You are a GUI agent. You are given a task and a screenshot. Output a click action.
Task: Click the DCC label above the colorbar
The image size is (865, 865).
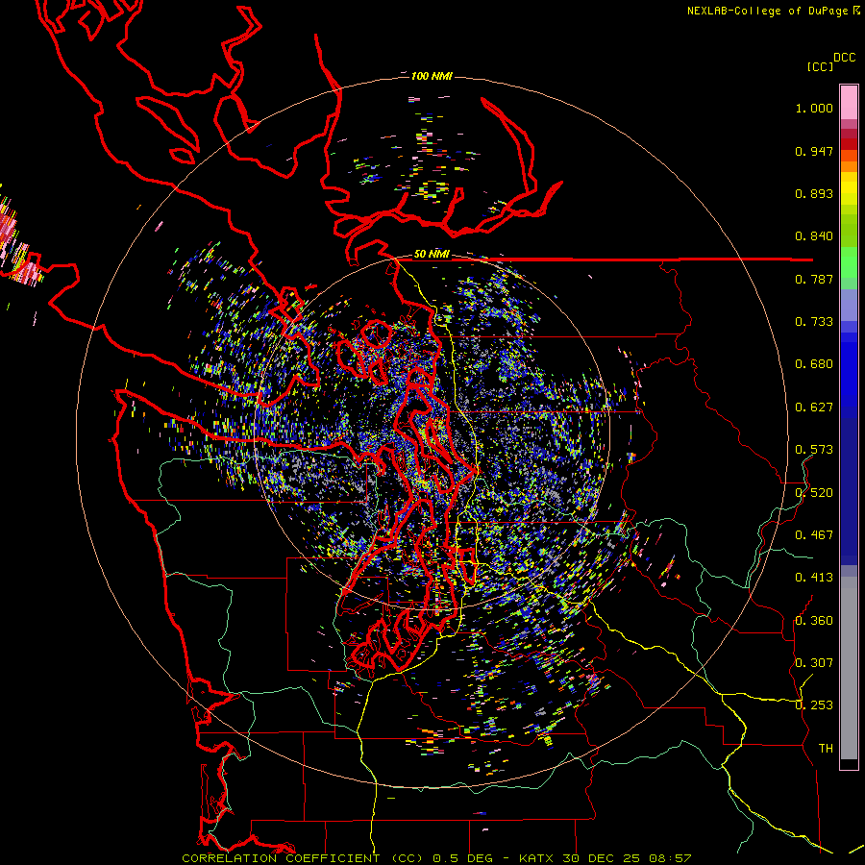click(845, 58)
